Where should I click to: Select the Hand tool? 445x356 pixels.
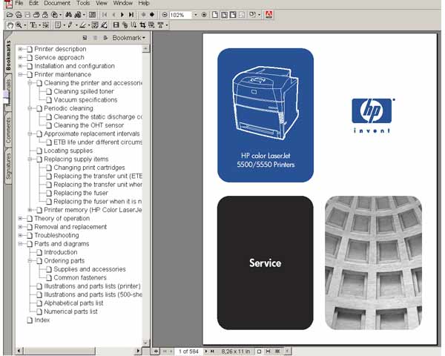10,25
